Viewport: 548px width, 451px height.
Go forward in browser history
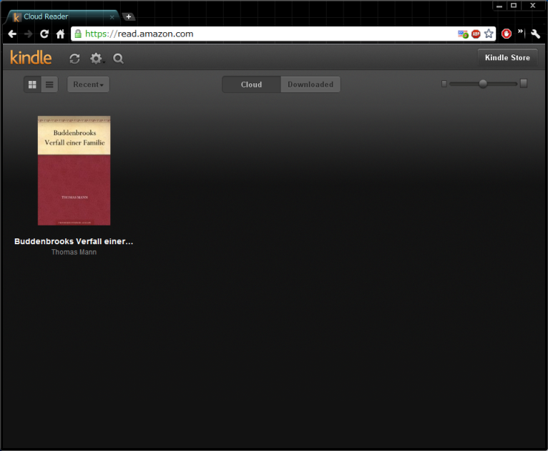[x=28, y=34]
